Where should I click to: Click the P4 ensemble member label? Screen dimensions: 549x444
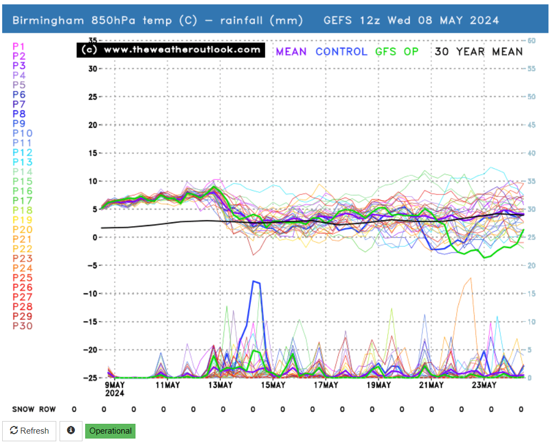(x=19, y=75)
